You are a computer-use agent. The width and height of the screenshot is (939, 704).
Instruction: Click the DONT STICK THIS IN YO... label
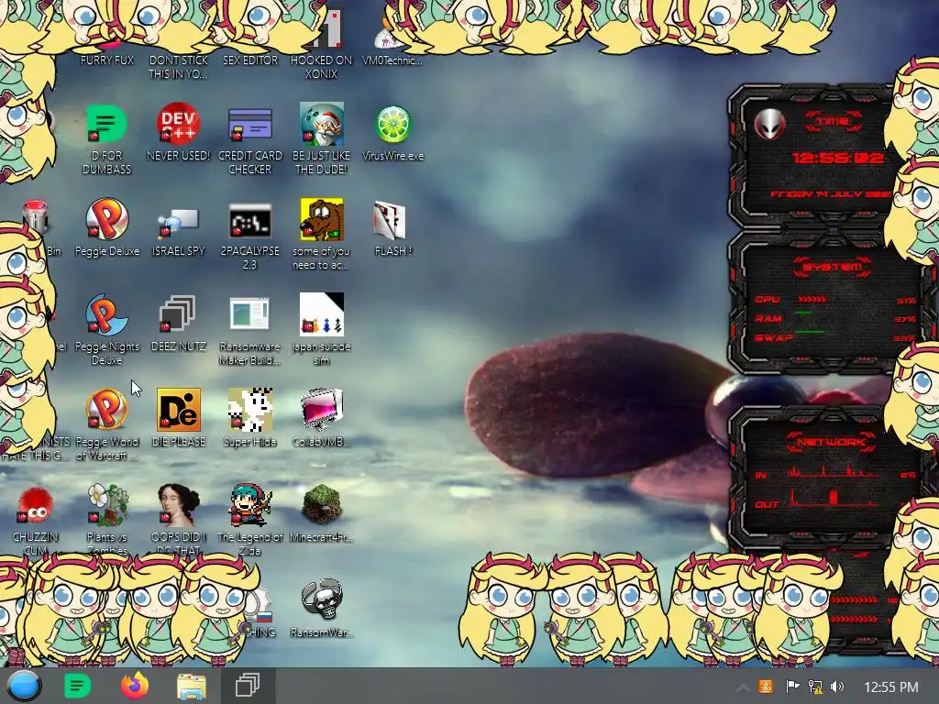(x=178, y=67)
